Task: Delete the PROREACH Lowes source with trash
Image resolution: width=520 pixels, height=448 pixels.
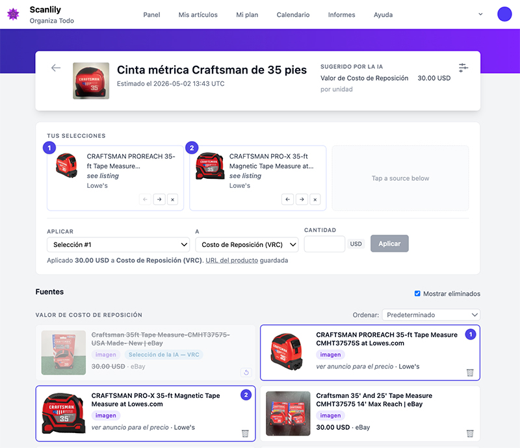Action: pyautogui.click(x=470, y=373)
